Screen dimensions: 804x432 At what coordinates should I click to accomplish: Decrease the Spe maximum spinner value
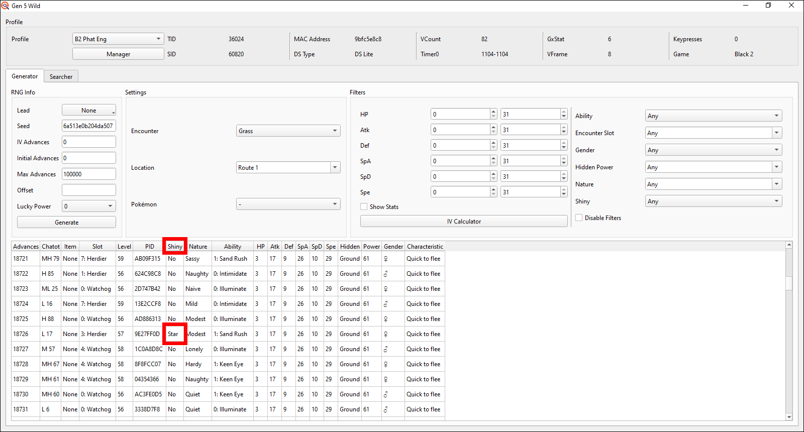564,195
